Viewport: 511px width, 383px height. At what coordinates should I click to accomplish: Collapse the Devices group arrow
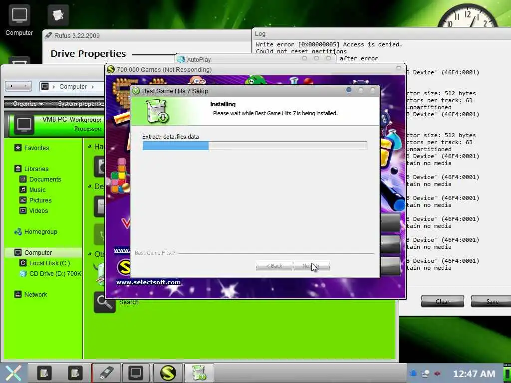pos(89,187)
